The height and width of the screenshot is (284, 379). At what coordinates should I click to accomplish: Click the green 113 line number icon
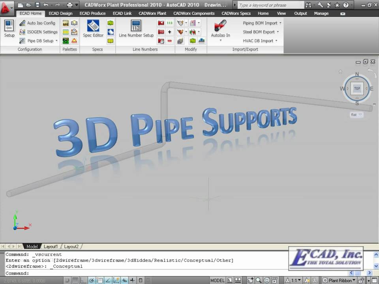pyautogui.click(x=170, y=23)
